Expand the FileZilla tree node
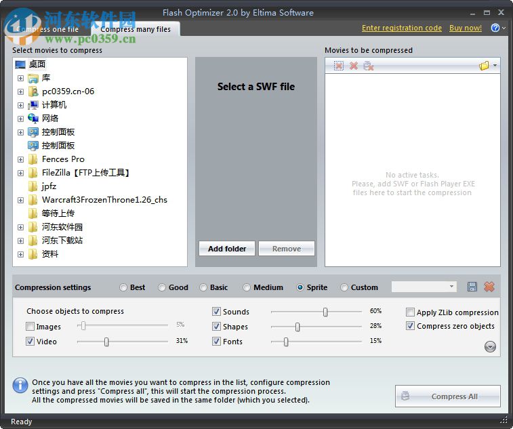Screen dimensions: 513x429 tap(20, 173)
